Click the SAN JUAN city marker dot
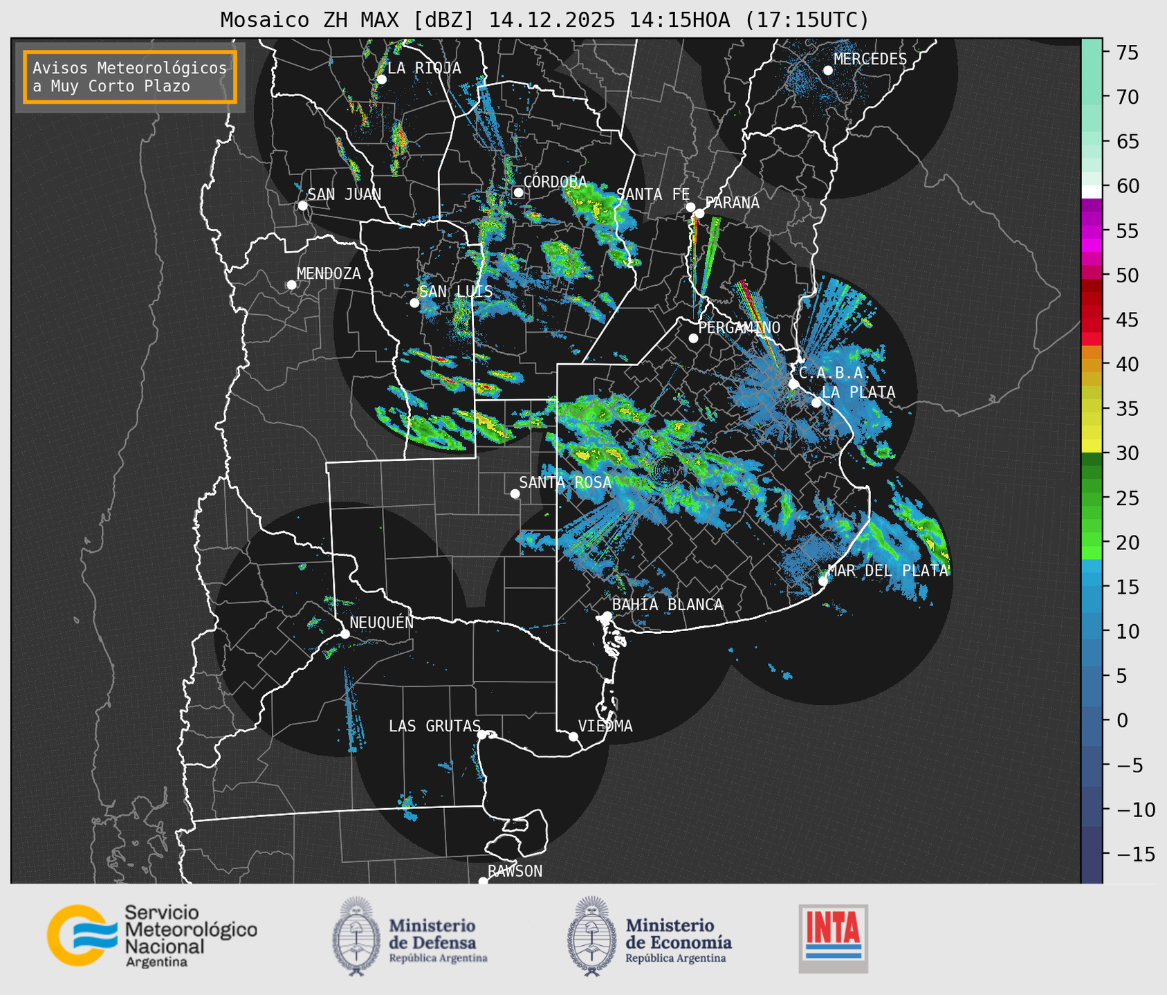Screen dimensions: 1167x995 pyautogui.click(x=302, y=206)
